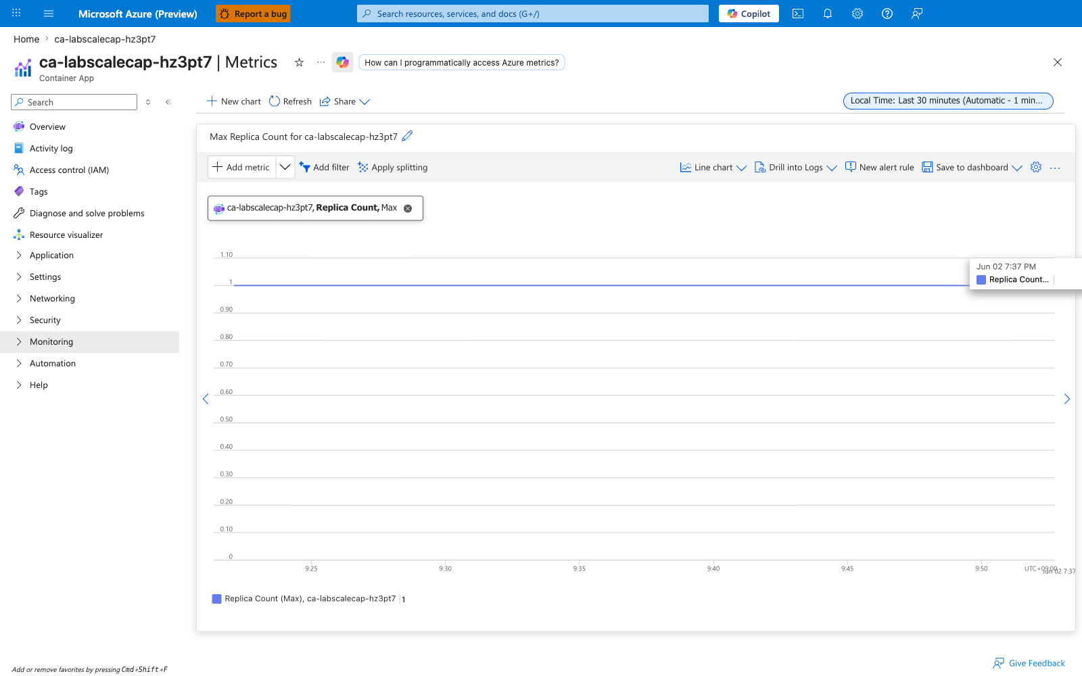Collapse the sidebar with double-chevron icon
The width and height of the screenshot is (1082, 676).
pyautogui.click(x=168, y=102)
